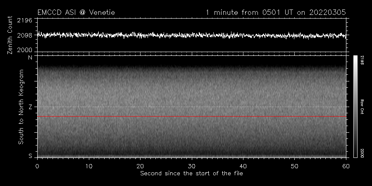This screenshot has width=372, height=186.
Task: Click the N label on the keogram axis
Action: click(x=30, y=57)
